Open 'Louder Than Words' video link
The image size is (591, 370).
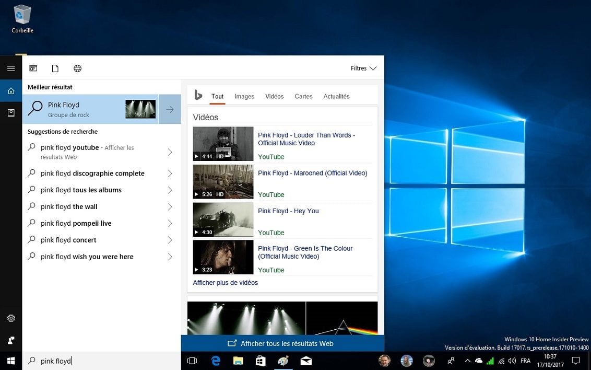[306, 139]
